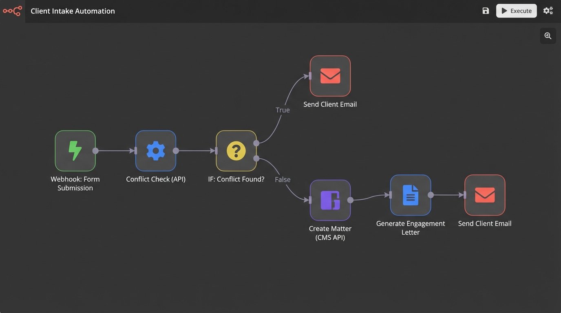Click the output port of the Conflict Check node
This screenshot has height=313, width=561.
click(x=176, y=151)
